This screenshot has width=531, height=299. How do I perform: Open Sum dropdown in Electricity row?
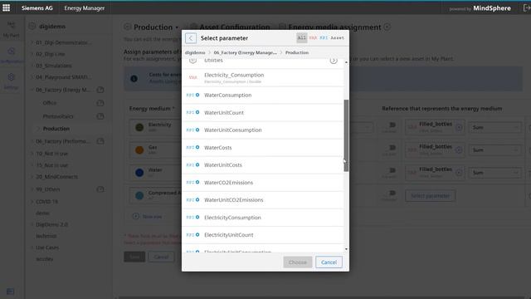coord(494,127)
